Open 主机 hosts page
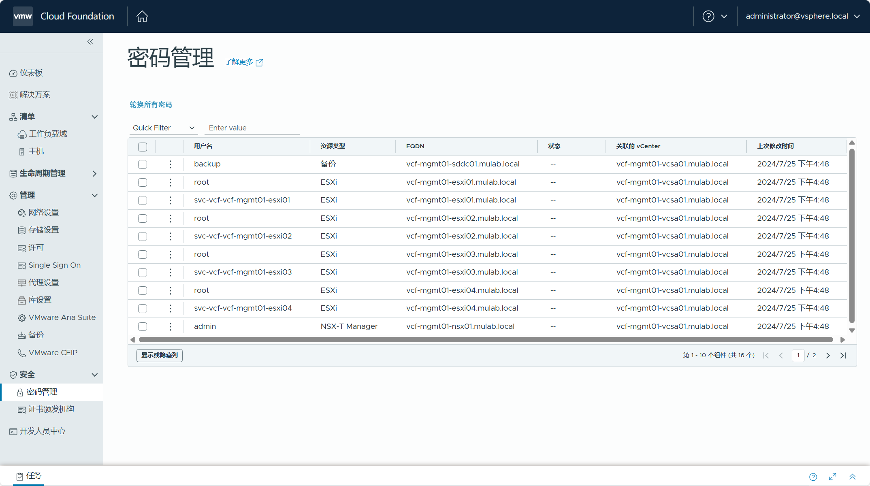Image resolution: width=870 pixels, height=486 pixels. click(x=31, y=151)
